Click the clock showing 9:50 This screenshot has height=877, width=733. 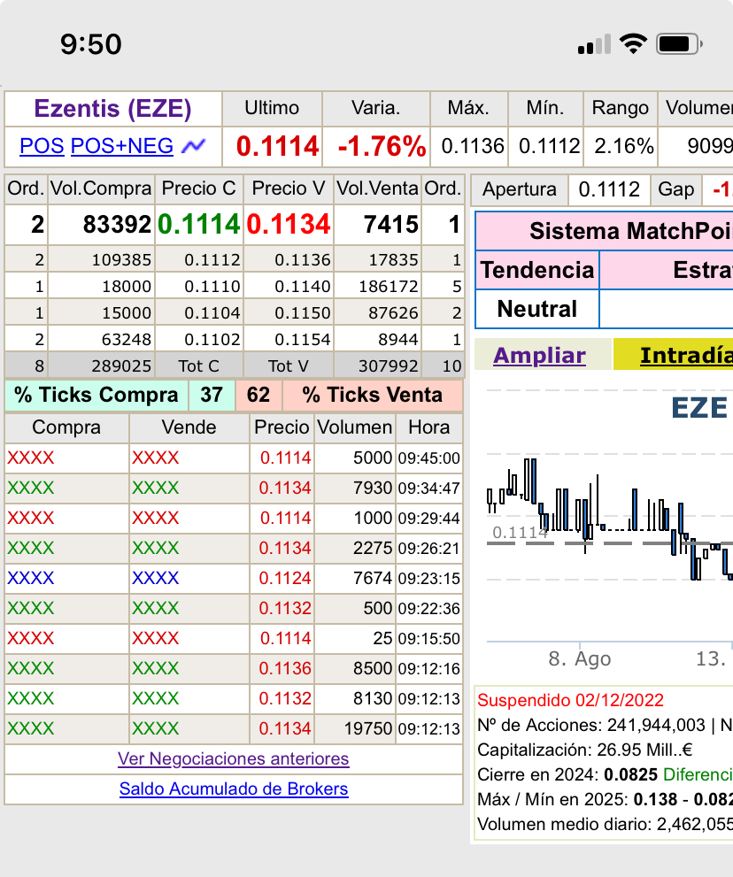[90, 44]
